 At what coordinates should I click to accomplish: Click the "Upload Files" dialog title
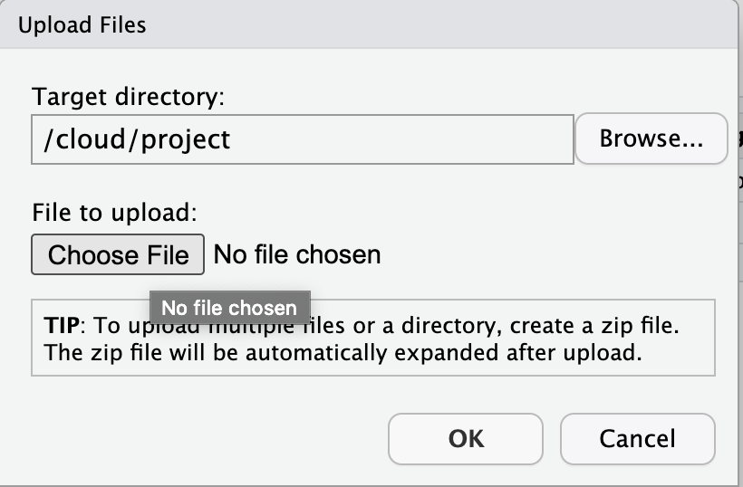(82, 24)
